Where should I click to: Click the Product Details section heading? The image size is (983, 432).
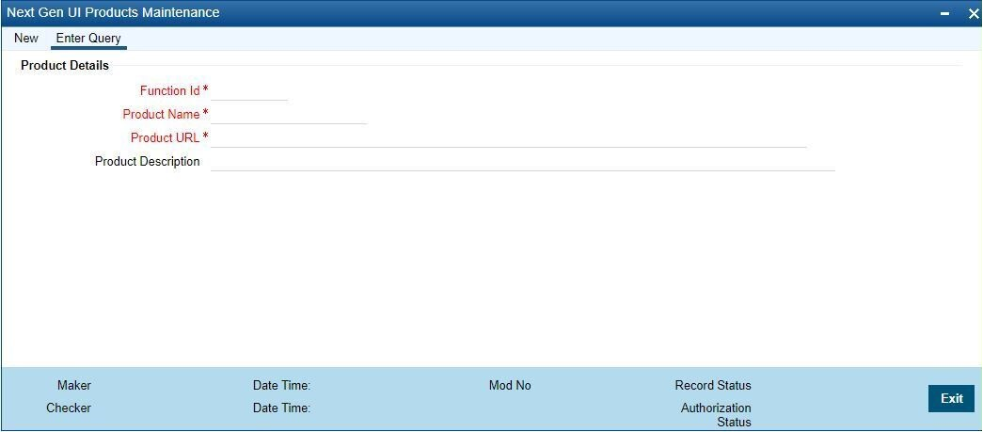(65, 65)
